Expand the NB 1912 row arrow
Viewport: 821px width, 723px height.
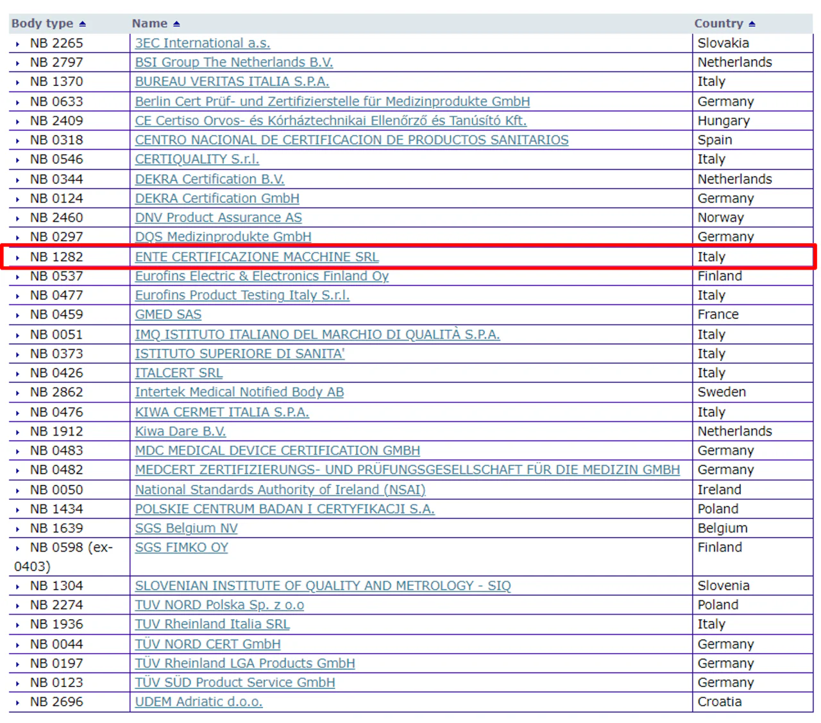tap(18, 432)
